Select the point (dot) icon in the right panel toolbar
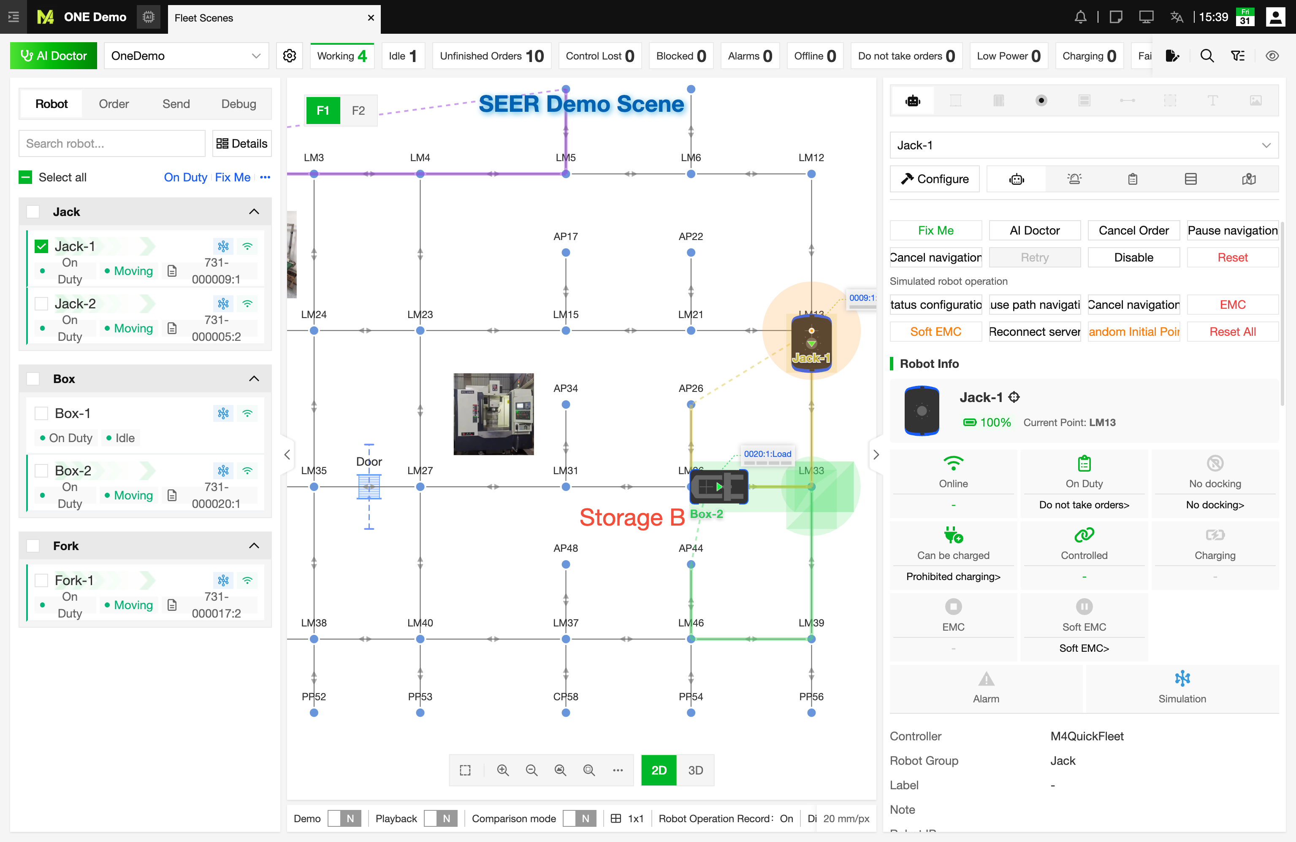Image resolution: width=1296 pixels, height=842 pixels. [1041, 101]
